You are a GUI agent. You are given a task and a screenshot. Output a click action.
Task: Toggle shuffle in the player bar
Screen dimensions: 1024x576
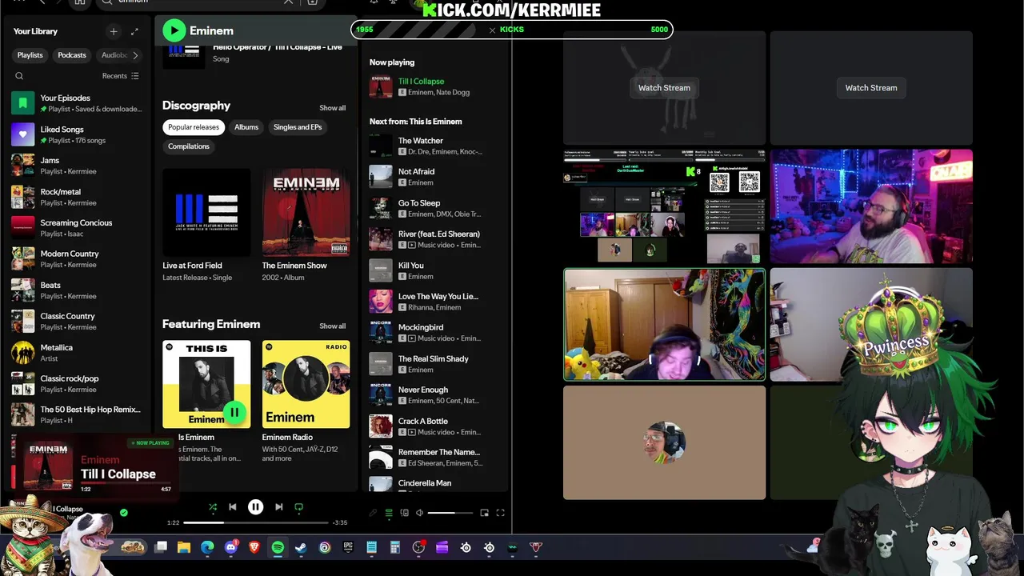point(212,506)
